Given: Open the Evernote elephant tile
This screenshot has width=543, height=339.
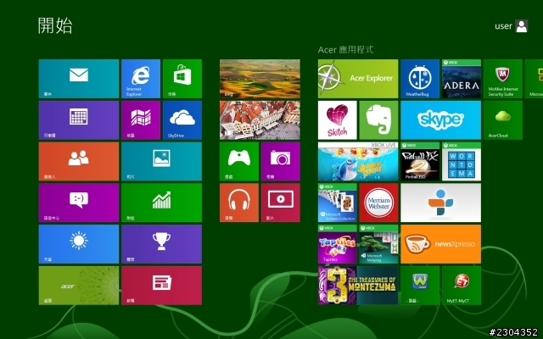Looking at the screenshot, I should point(378,120).
